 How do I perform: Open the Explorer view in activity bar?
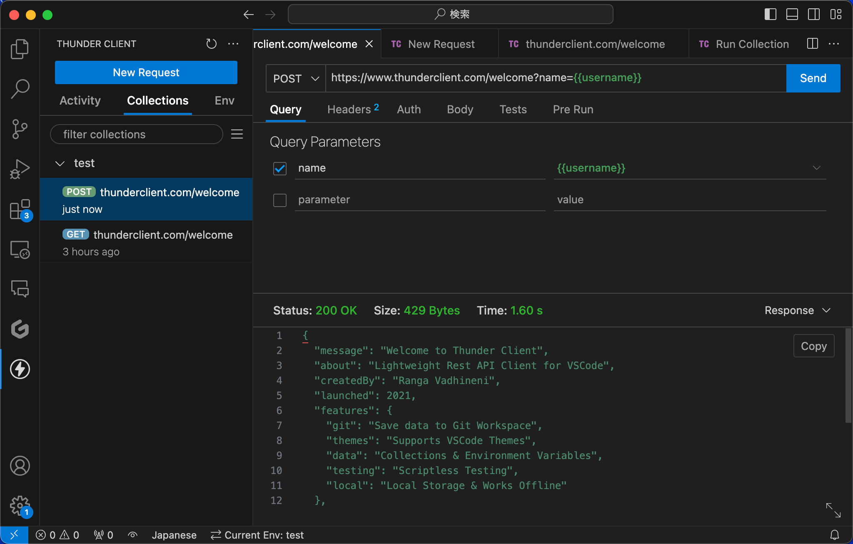tap(20, 49)
